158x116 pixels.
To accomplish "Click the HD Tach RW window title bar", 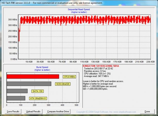I will tap(79, 3).
